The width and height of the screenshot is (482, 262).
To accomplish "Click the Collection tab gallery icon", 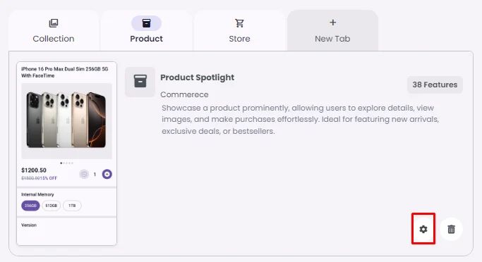I will 54,23.
